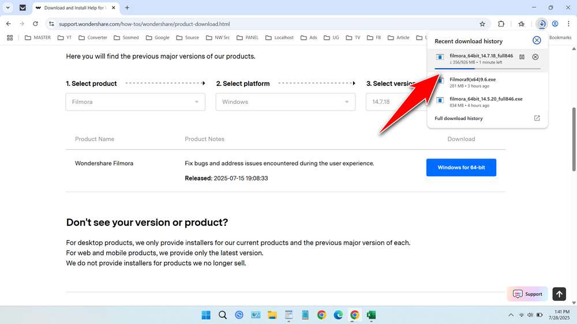This screenshot has height=324, width=577.
Task: Open the 14.7.18 version dropdown
Action: click(396, 102)
